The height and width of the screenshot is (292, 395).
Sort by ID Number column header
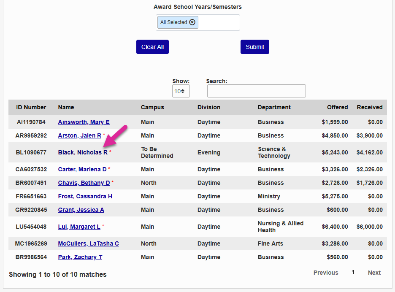click(31, 107)
